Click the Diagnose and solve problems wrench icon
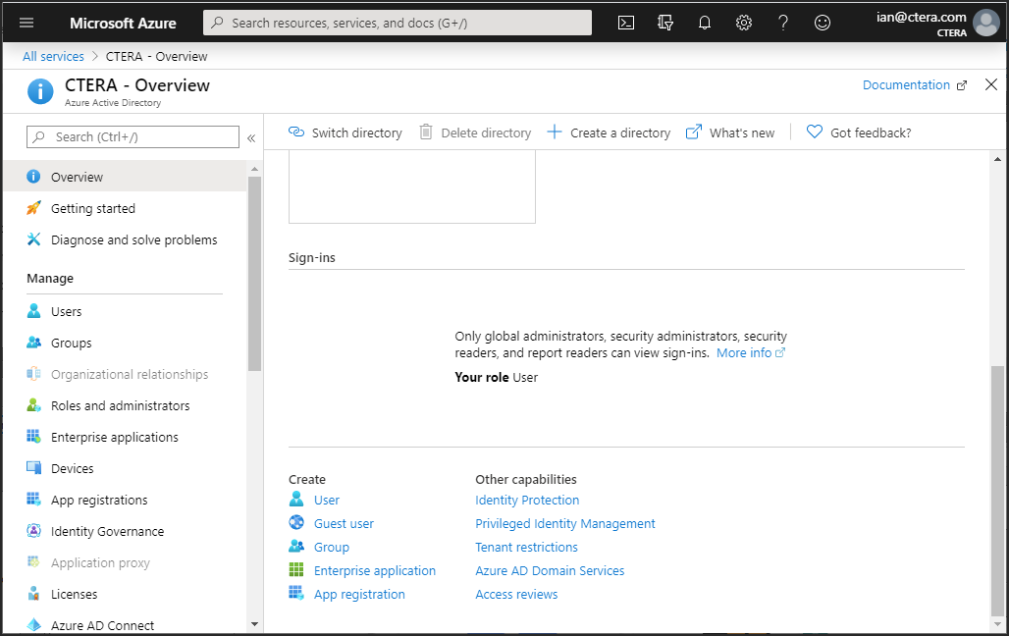This screenshot has width=1009, height=636. (x=33, y=239)
